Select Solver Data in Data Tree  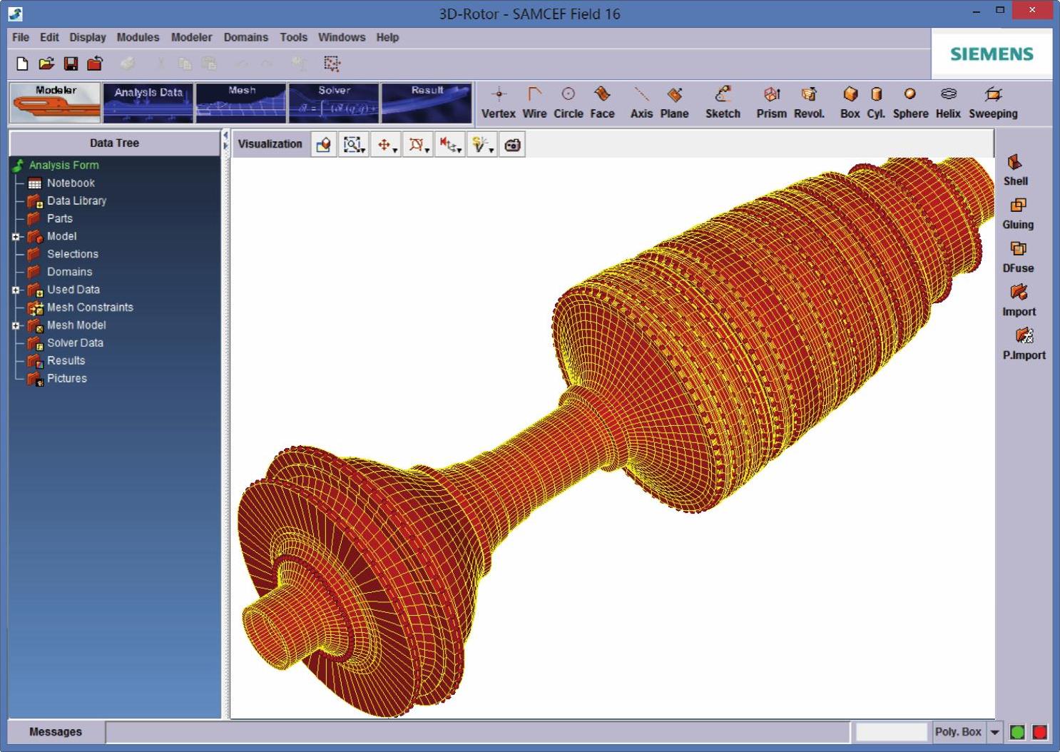tap(75, 343)
